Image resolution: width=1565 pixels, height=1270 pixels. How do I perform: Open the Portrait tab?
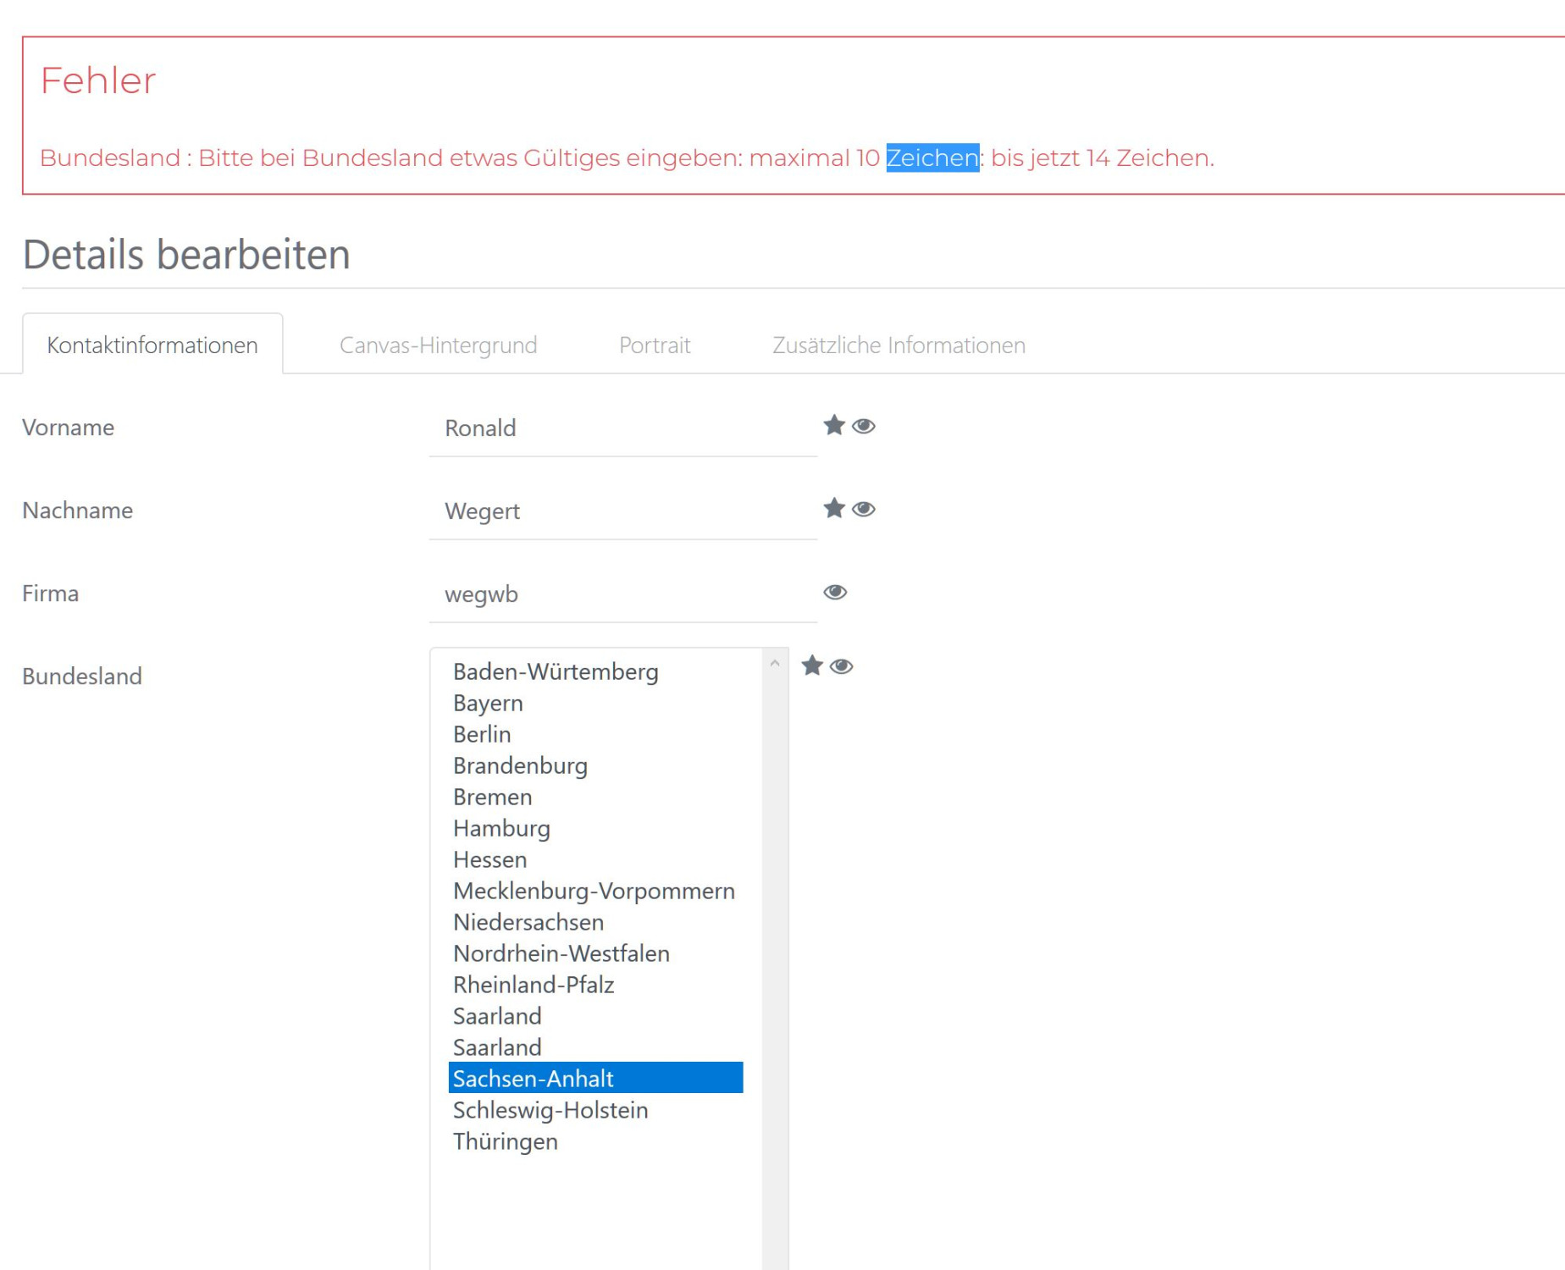tap(655, 345)
